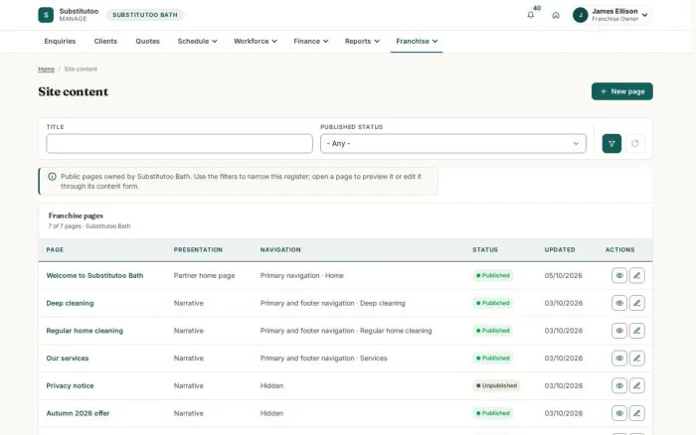This screenshot has height=435, width=696.
Task: Edit the Autumn 2026 offer page
Action: pos(637,413)
